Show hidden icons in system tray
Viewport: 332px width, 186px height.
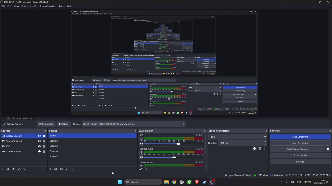(x=281, y=182)
